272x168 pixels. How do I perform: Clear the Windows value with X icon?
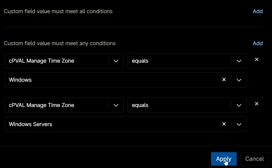click(224, 80)
